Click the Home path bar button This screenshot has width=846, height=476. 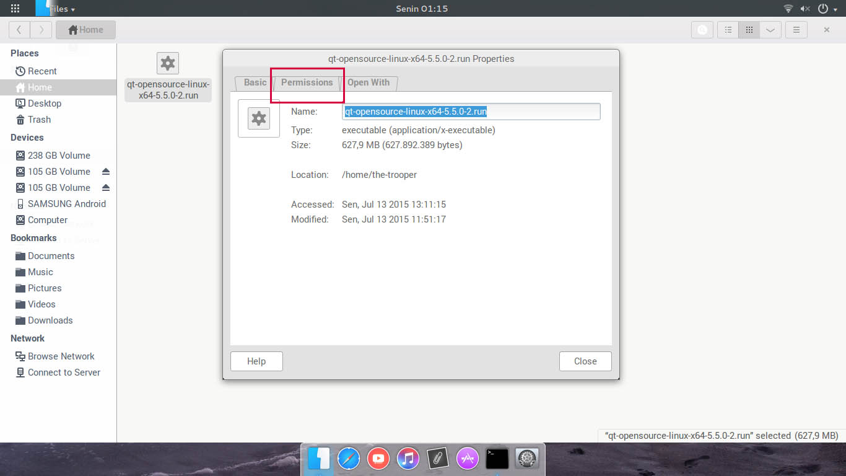pos(85,29)
